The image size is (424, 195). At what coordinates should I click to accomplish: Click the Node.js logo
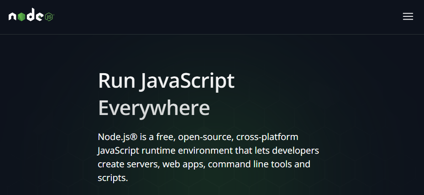tap(31, 15)
